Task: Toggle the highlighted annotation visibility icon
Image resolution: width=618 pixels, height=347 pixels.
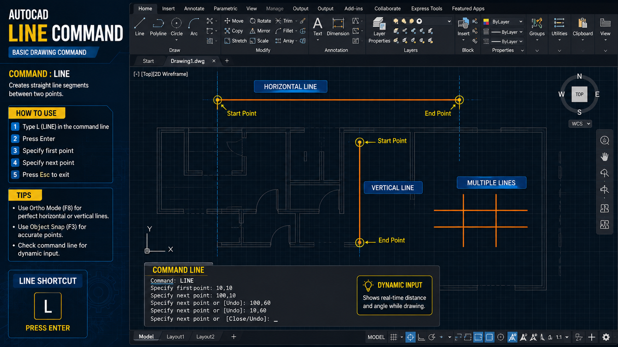Action: [x=512, y=337]
